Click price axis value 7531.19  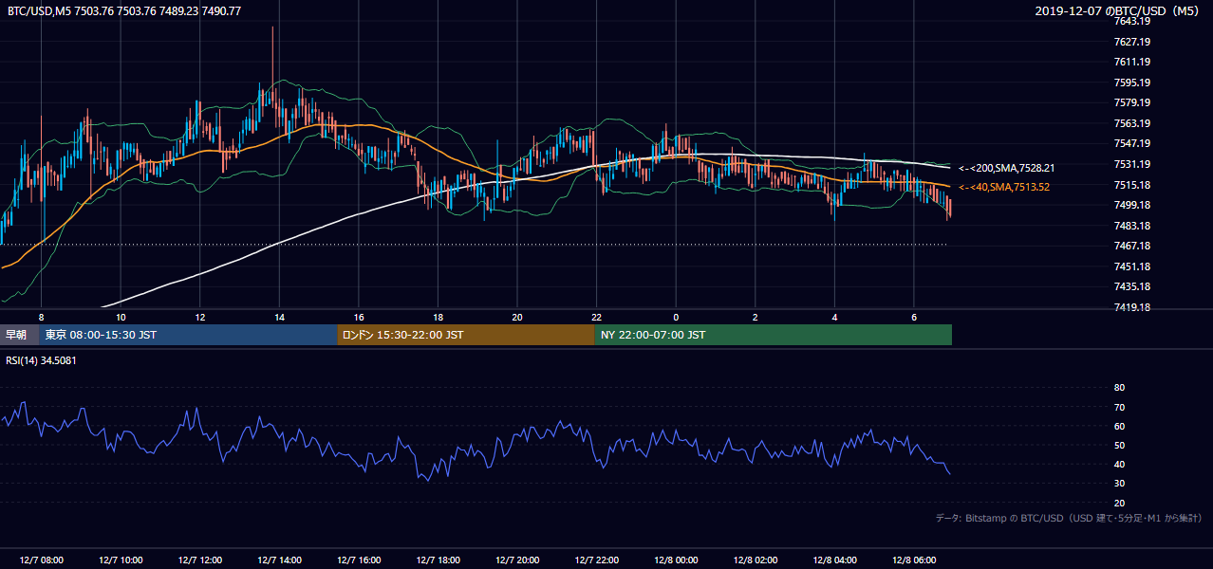point(1132,164)
